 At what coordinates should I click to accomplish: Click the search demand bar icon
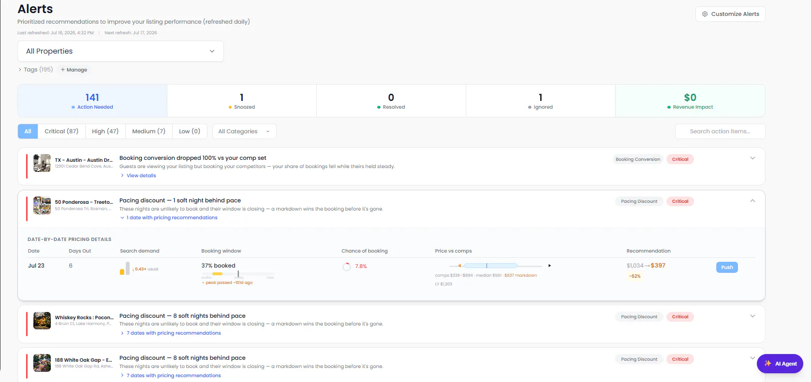pyautogui.click(x=125, y=269)
